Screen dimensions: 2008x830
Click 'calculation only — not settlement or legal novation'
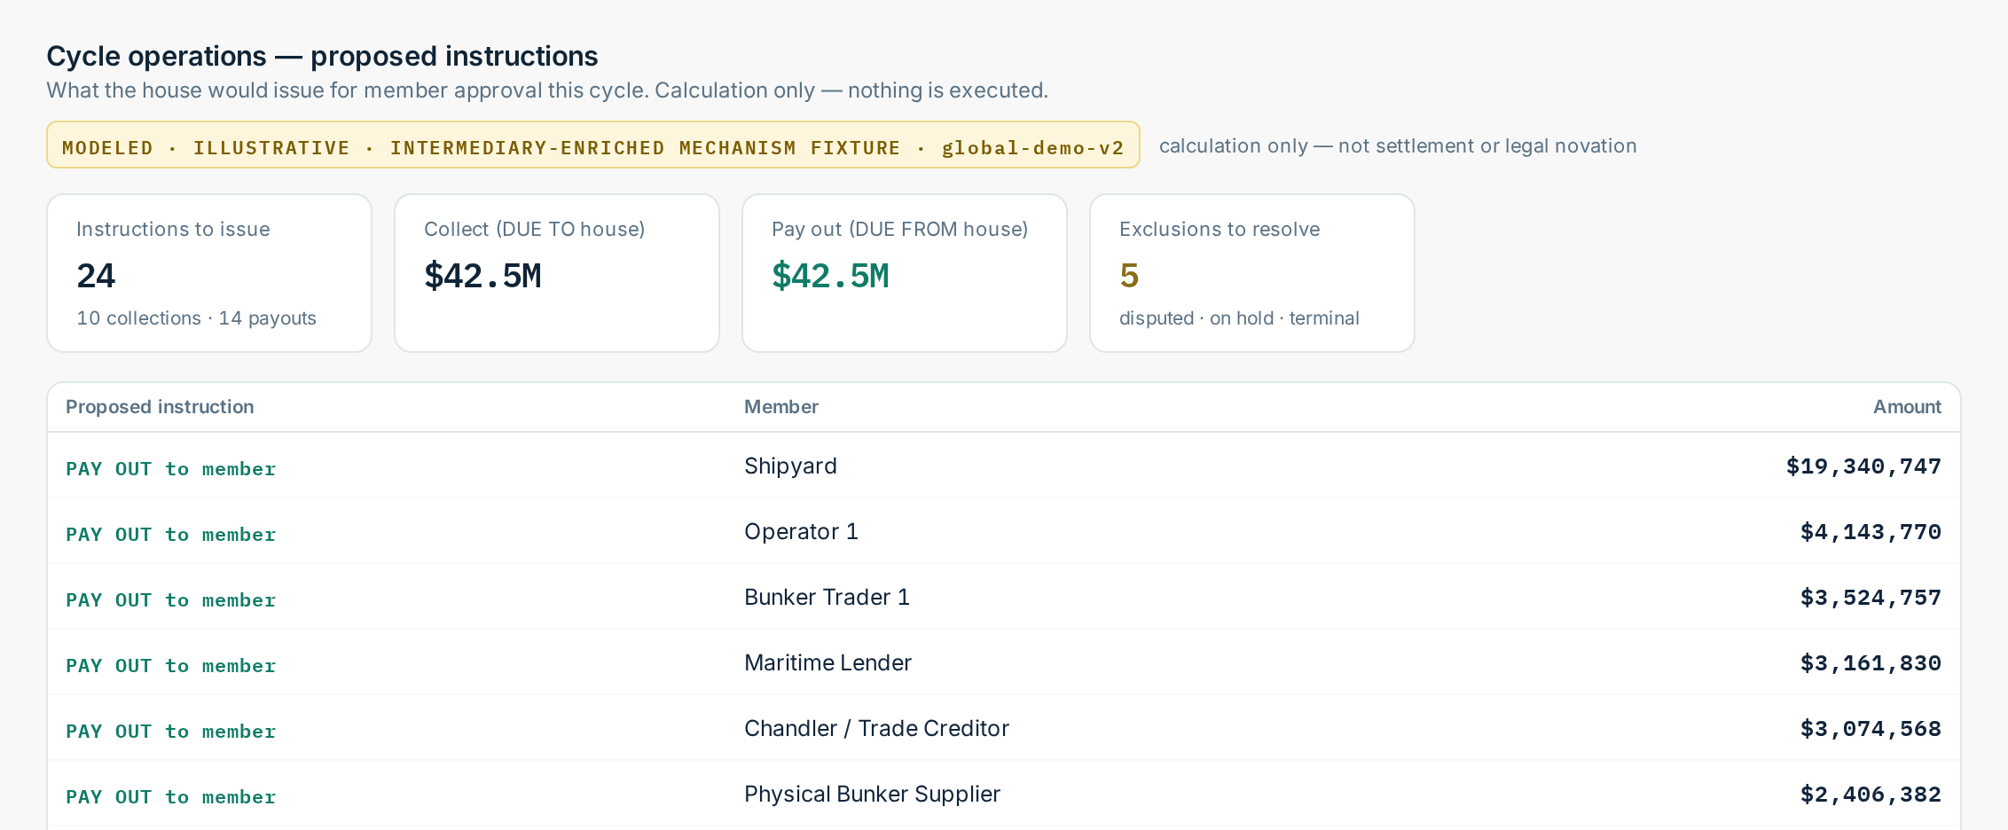(1398, 145)
